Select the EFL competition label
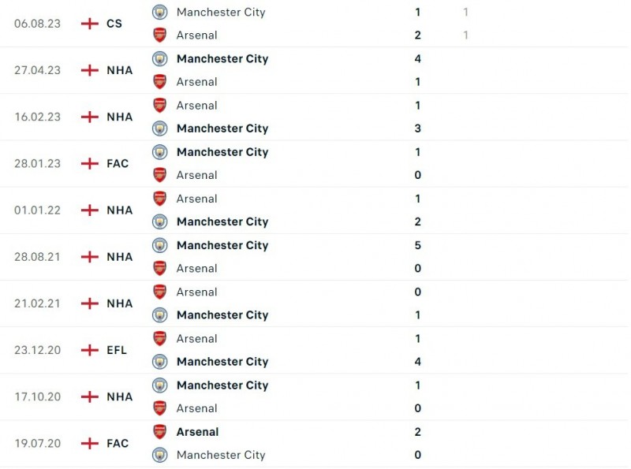Viewport: 631px width, 469px height. [x=117, y=350]
